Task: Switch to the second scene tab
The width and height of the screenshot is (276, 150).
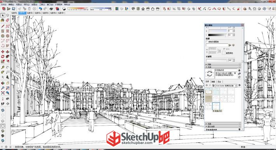Action: pyautogui.click(x=22, y=13)
